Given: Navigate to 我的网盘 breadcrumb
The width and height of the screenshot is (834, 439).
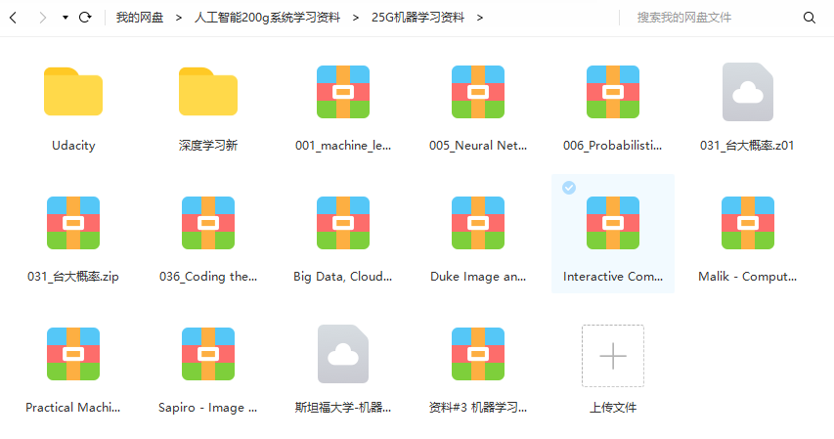Looking at the screenshot, I should click(140, 18).
